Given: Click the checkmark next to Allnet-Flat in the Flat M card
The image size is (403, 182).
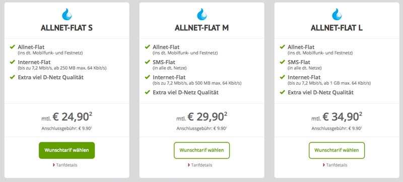Looking at the screenshot, I should [147, 47].
